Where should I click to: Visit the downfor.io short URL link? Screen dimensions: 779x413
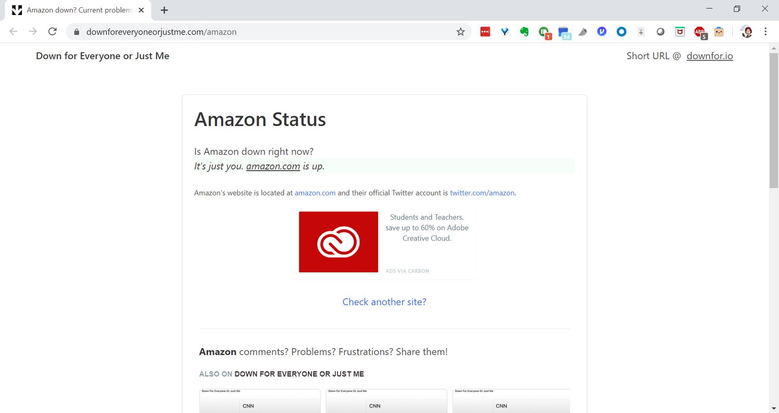pos(709,56)
